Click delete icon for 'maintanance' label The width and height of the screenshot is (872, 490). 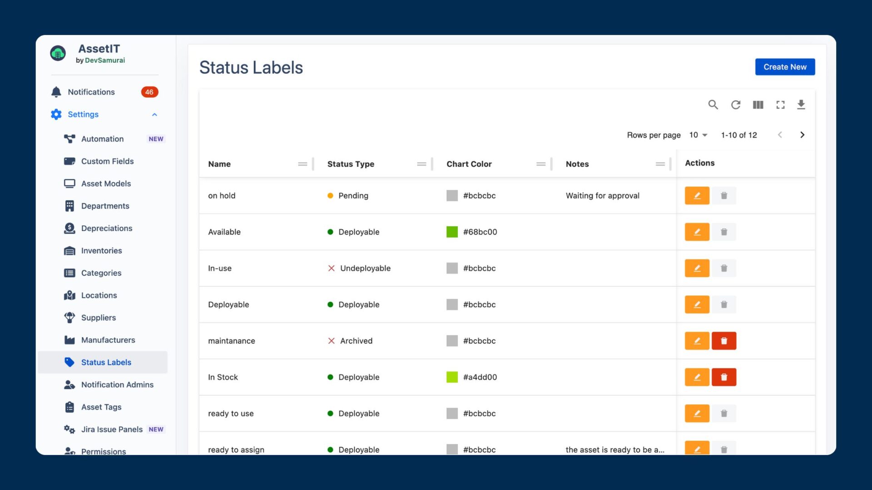point(723,340)
